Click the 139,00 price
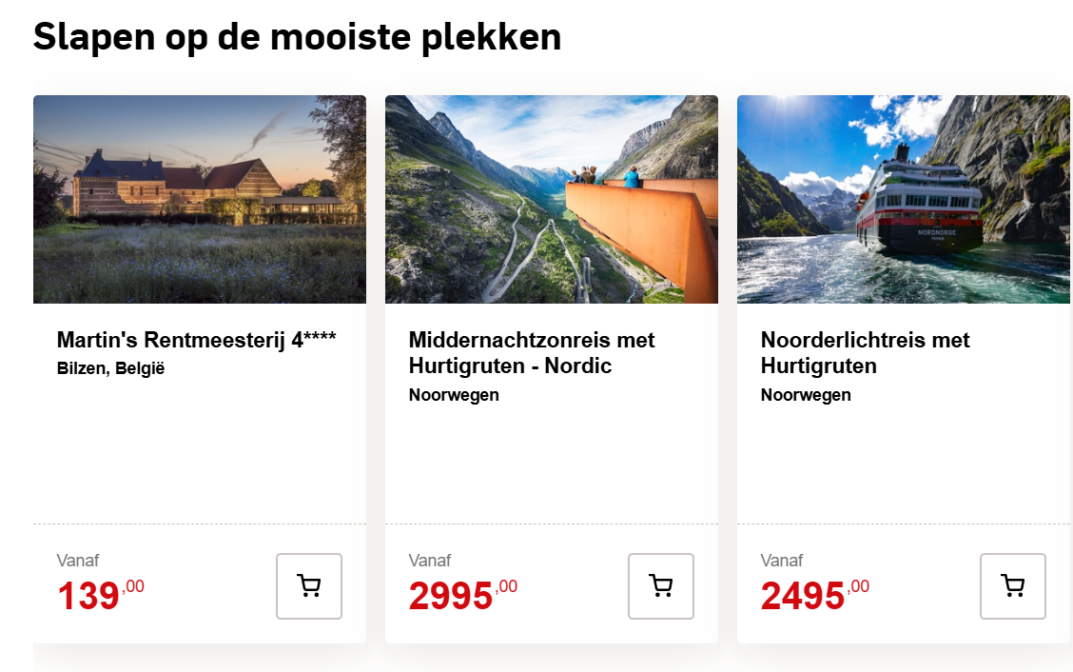Image resolution: width=1073 pixels, height=672 pixels. click(x=100, y=596)
